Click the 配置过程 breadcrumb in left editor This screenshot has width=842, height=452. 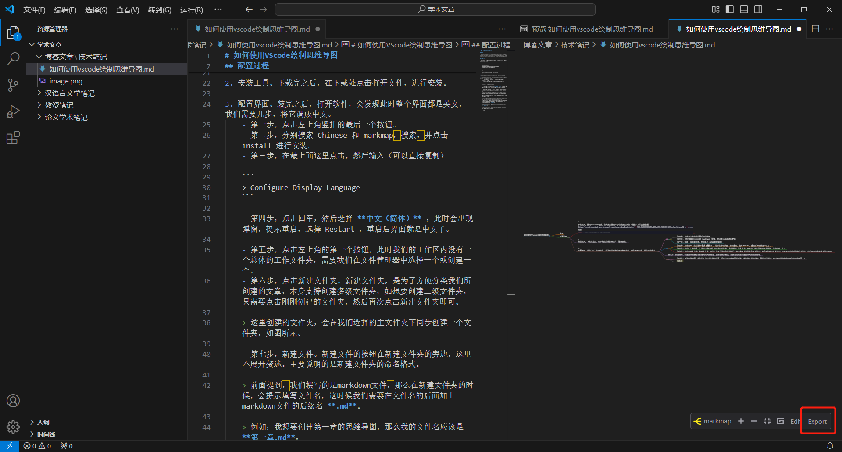coord(491,45)
